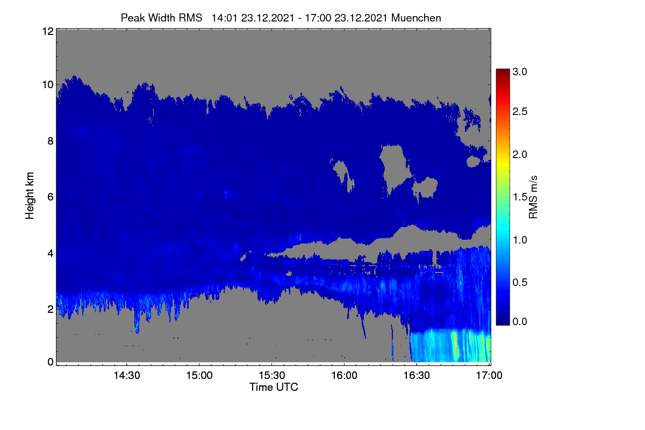Click the large gray hole near 7 km after 16:00

pyautogui.click(x=395, y=167)
